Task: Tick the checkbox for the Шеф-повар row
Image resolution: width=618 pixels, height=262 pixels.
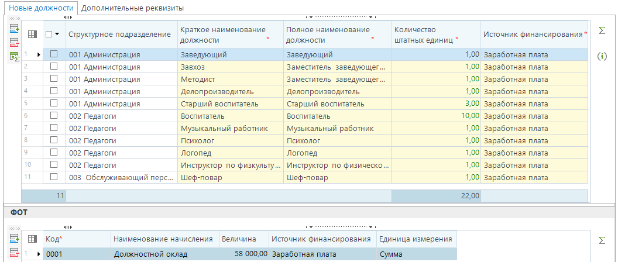Action: coord(54,177)
